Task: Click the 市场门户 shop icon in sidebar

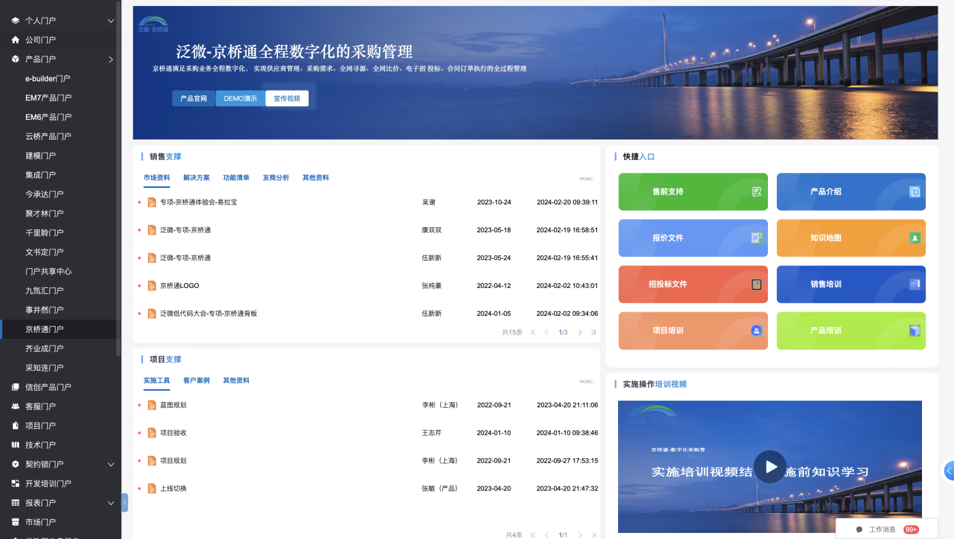Action: (15, 522)
